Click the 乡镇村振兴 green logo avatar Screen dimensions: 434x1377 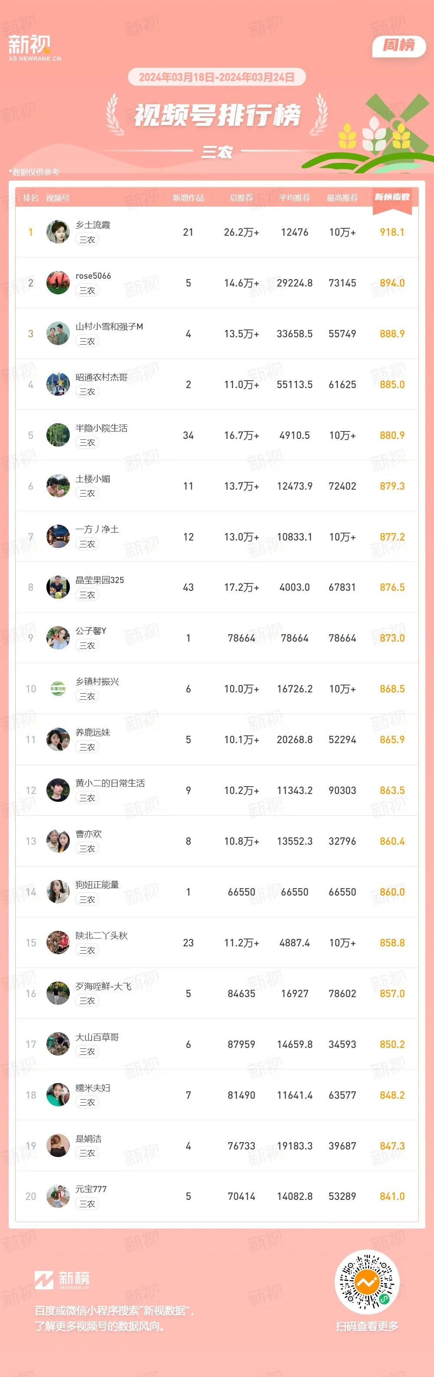58,689
